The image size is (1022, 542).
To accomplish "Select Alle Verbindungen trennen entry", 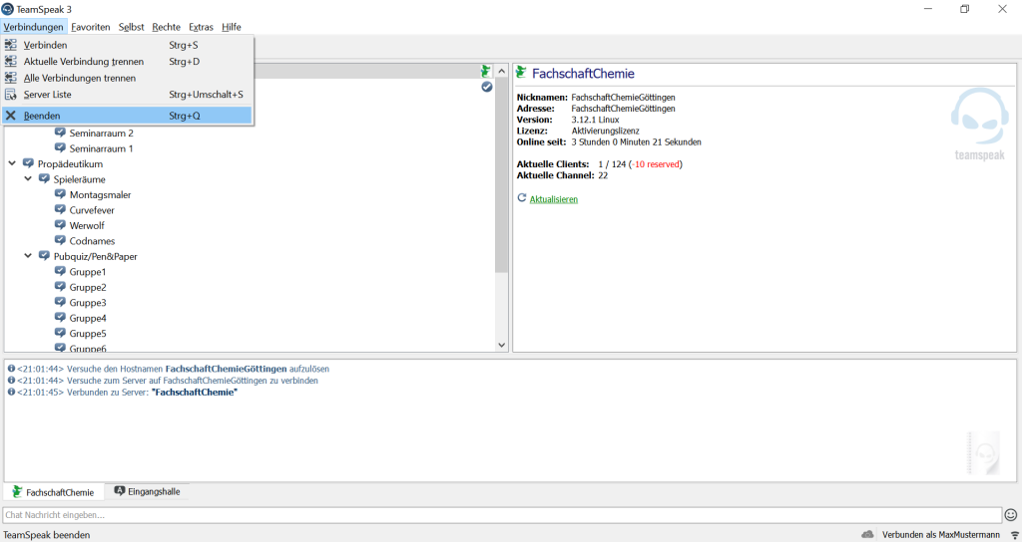I will [127, 78].
